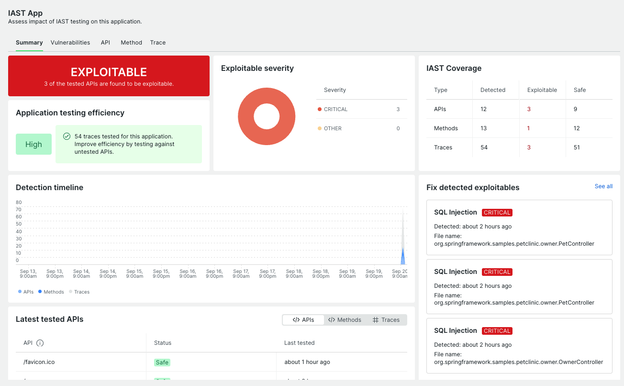
Task: Click the red donut severity chart
Action: click(x=267, y=116)
